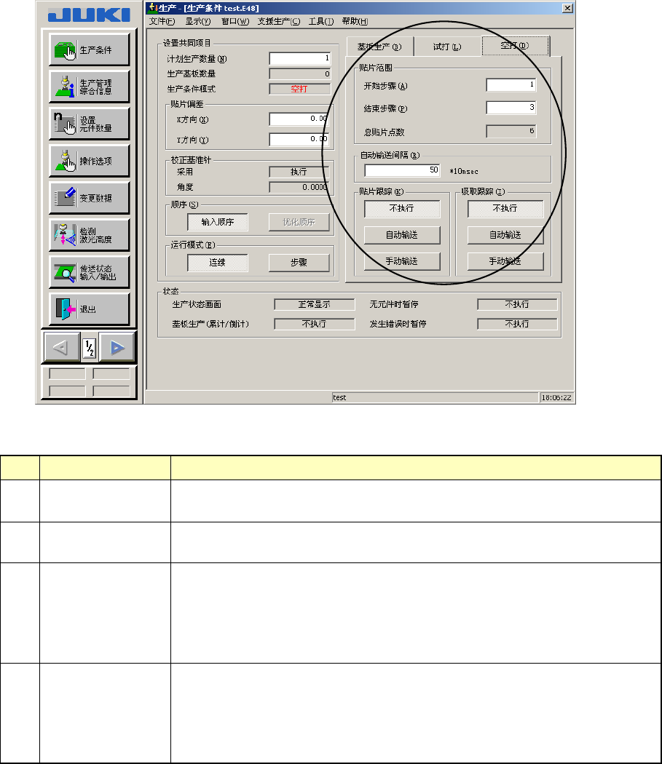Image resolution: width=662 pixels, height=764 pixels.
Task: Select 自动输送 under 贴片跟踪
Action: [402, 235]
